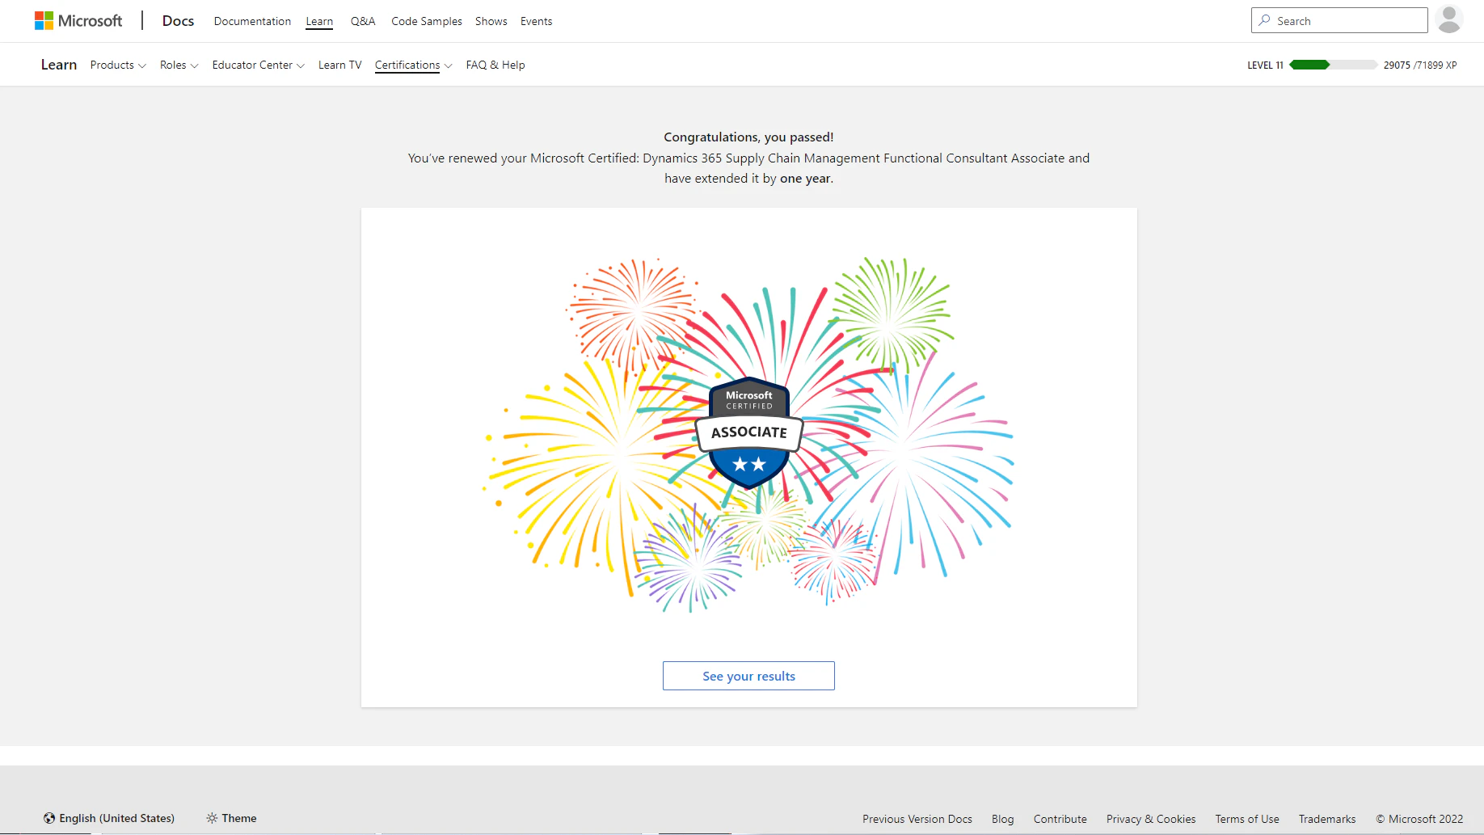Image resolution: width=1484 pixels, height=835 pixels.
Task: Expand the Roles dropdown
Action: 179,65
